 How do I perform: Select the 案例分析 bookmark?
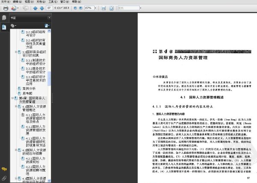tap(29, 89)
